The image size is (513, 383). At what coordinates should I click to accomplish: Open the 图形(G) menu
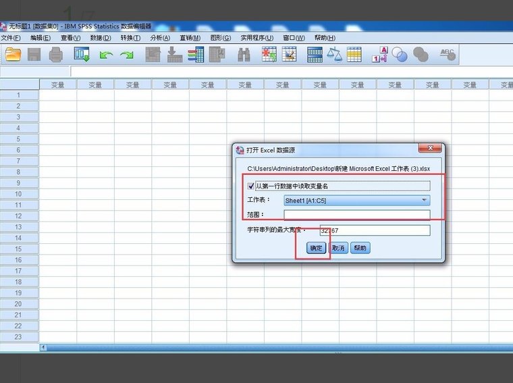[221, 38]
